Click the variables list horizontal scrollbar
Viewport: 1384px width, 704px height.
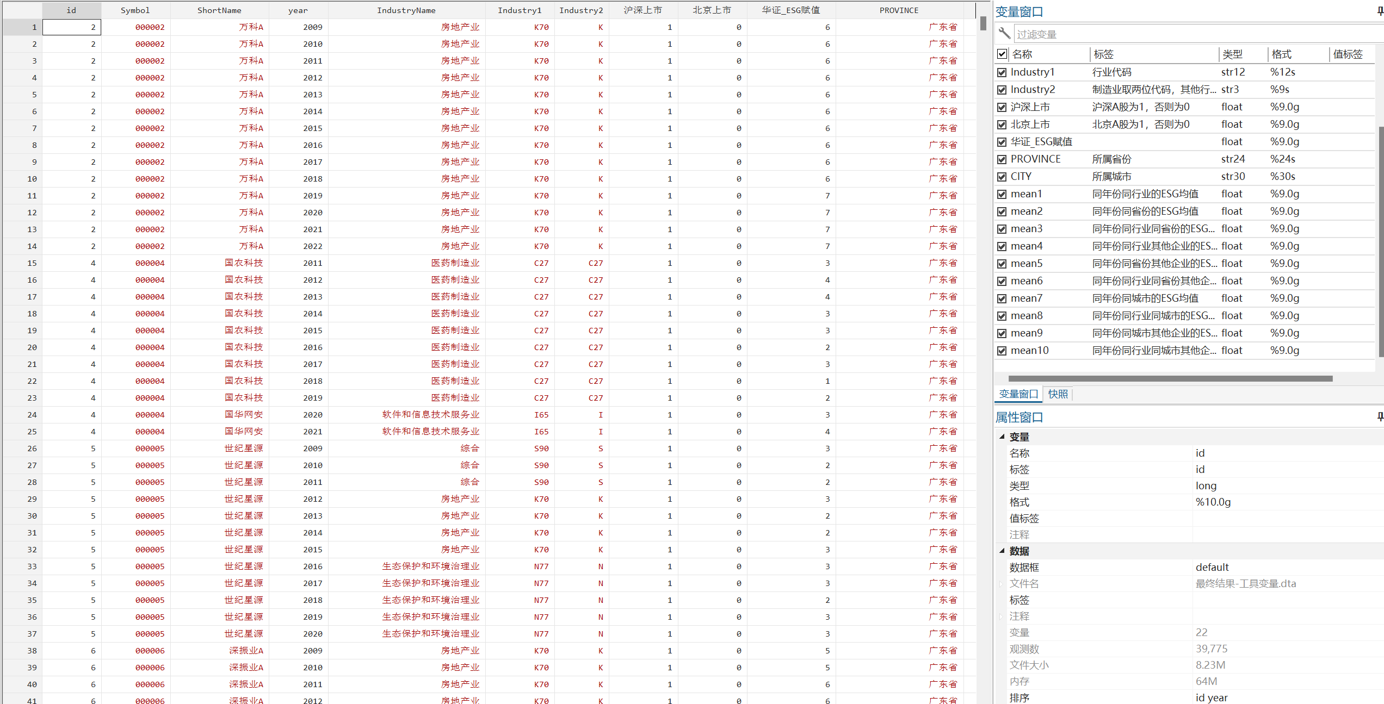pyautogui.click(x=1170, y=378)
